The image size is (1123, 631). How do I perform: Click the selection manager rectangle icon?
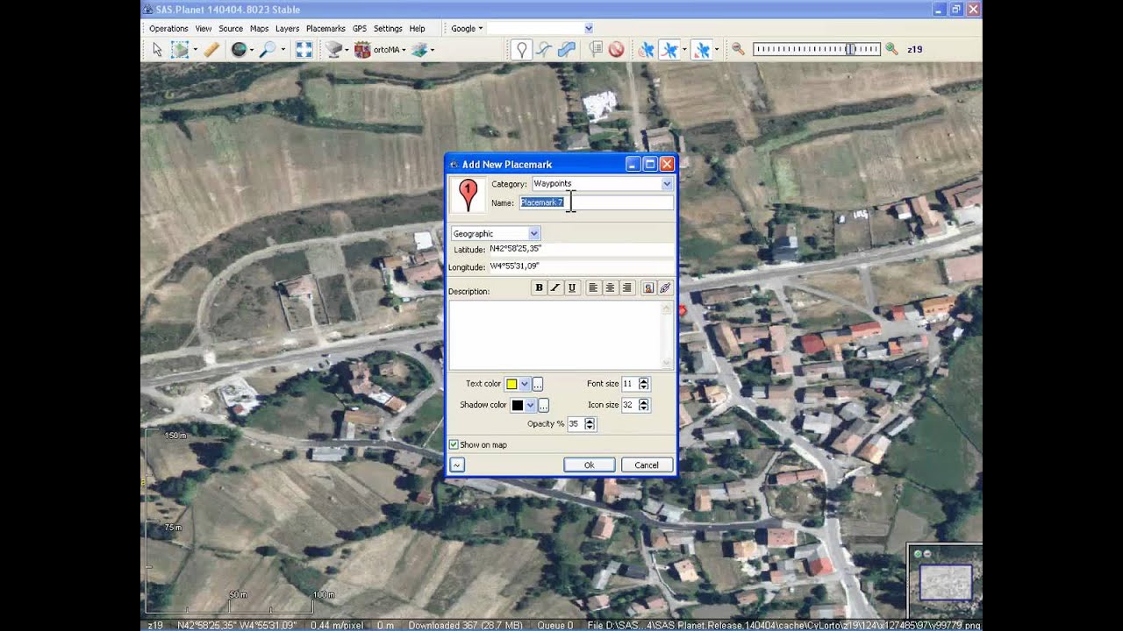[x=180, y=50]
